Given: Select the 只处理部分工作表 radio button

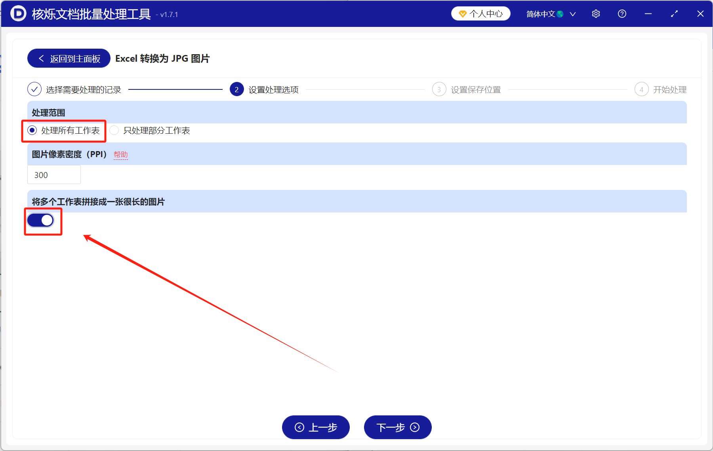Looking at the screenshot, I should click(x=114, y=130).
